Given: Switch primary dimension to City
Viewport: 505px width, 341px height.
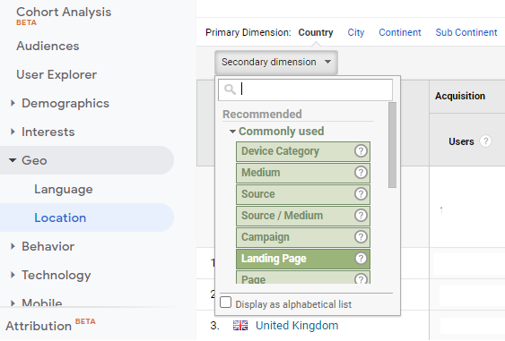Looking at the screenshot, I should tap(356, 32).
